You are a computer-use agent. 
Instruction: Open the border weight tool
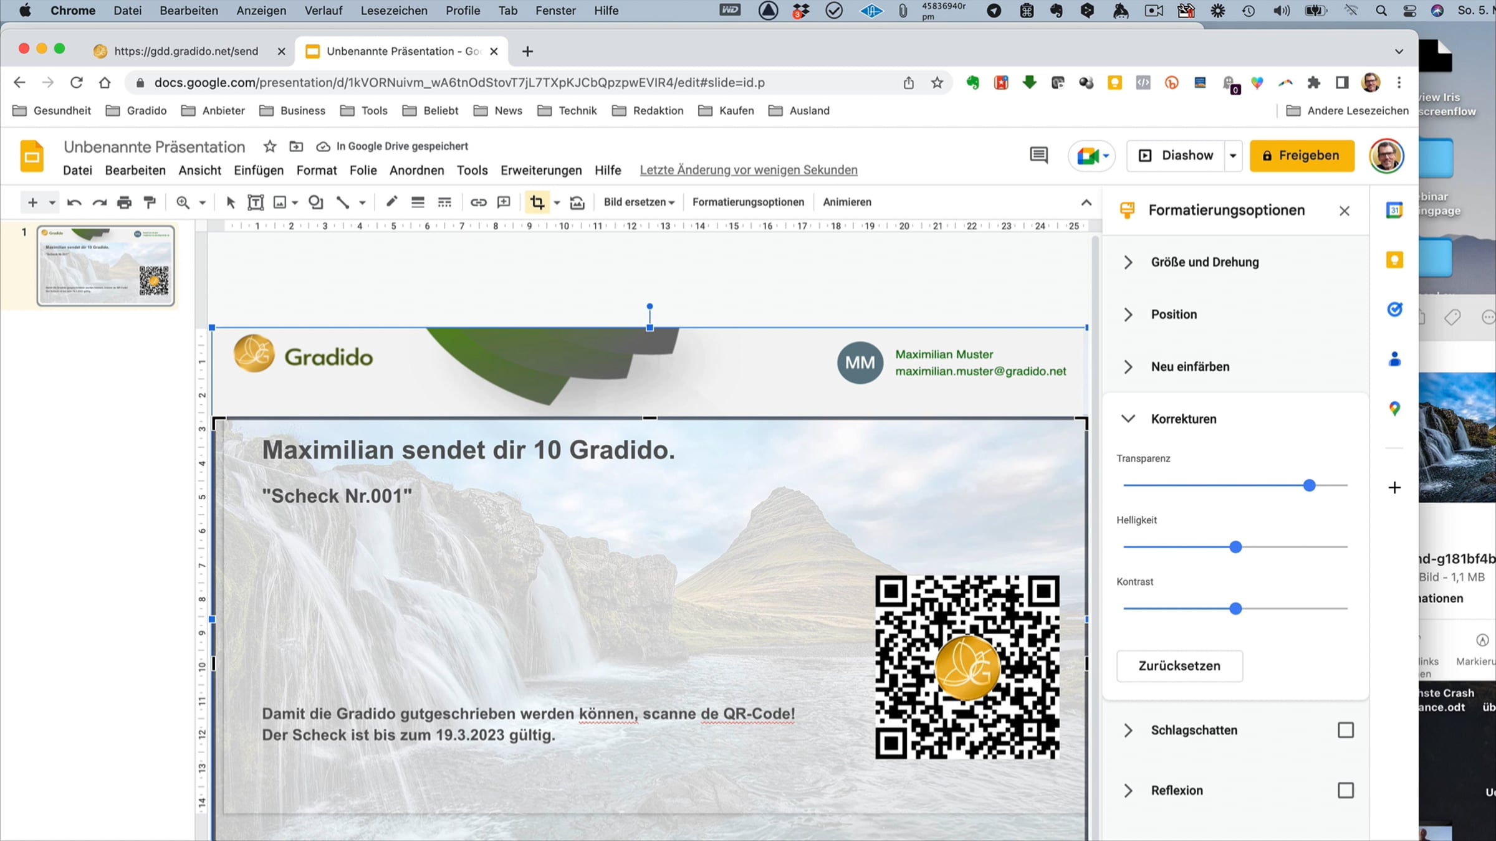tap(418, 202)
